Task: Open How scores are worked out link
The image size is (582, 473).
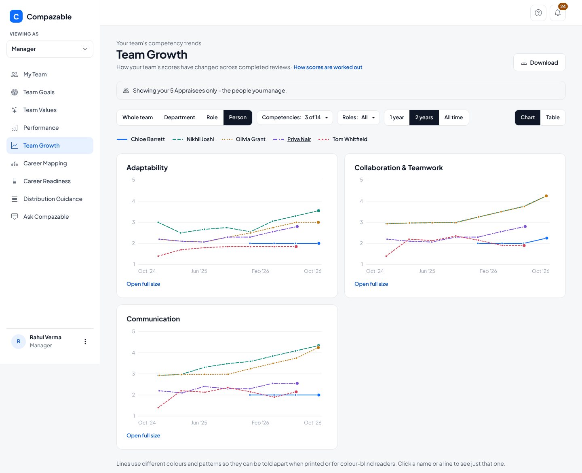Action: click(328, 68)
